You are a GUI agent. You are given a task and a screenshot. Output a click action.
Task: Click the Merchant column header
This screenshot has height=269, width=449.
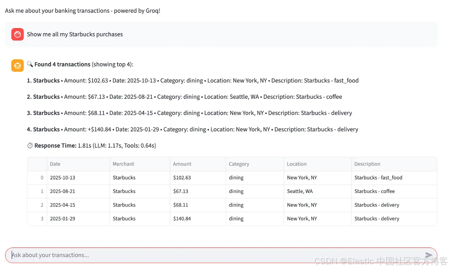coord(140,164)
